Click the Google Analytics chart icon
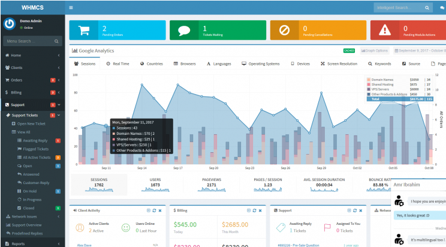The height and width of the screenshot is (247, 446). pos(74,50)
